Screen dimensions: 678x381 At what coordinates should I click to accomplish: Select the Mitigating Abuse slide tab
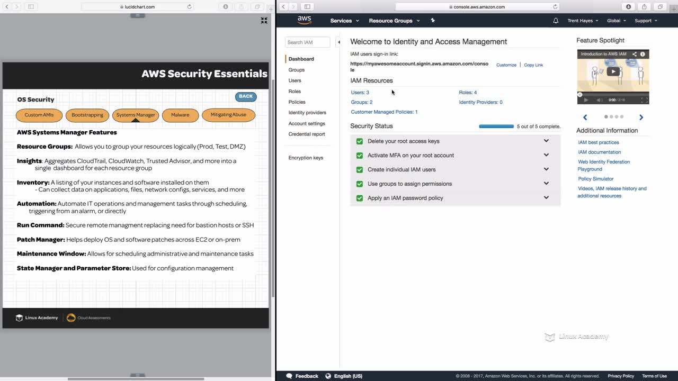coord(228,115)
